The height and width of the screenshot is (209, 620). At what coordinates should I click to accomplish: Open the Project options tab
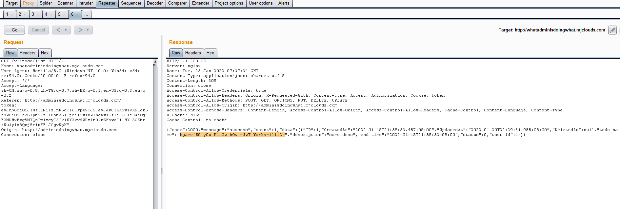pyautogui.click(x=229, y=3)
